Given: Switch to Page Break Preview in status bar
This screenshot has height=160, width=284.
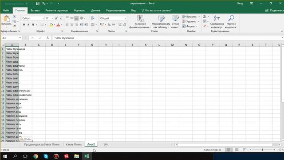Looking at the screenshot, I should click(245, 150).
